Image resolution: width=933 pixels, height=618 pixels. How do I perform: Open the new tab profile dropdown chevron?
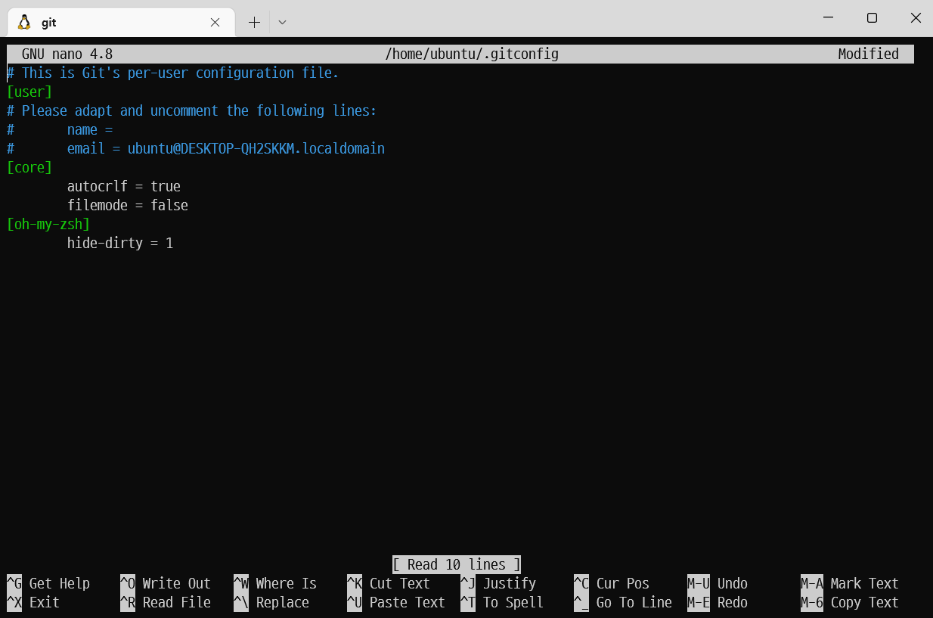pyautogui.click(x=282, y=22)
